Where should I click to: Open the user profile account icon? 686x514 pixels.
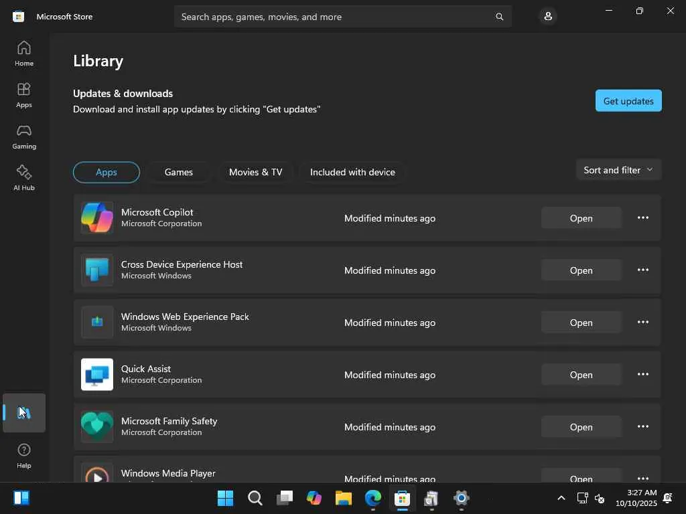pyautogui.click(x=548, y=17)
